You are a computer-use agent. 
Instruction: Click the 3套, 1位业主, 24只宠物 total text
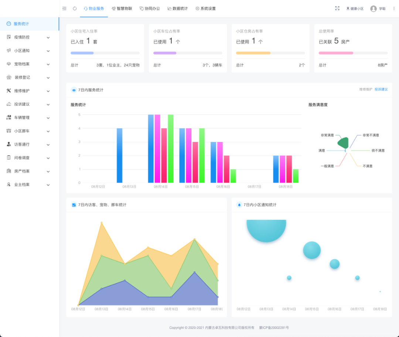point(118,65)
